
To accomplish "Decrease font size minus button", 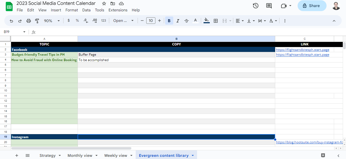I will [x=142, y=21].
